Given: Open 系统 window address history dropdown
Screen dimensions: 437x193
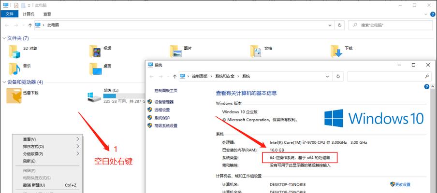Looking at the screenshot, I should pyautogui.click(x=327, y=76).
